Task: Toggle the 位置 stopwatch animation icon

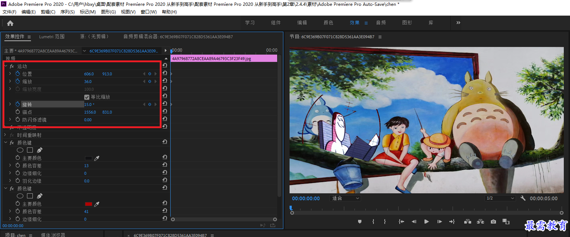Action: click(x=18, y=74)
